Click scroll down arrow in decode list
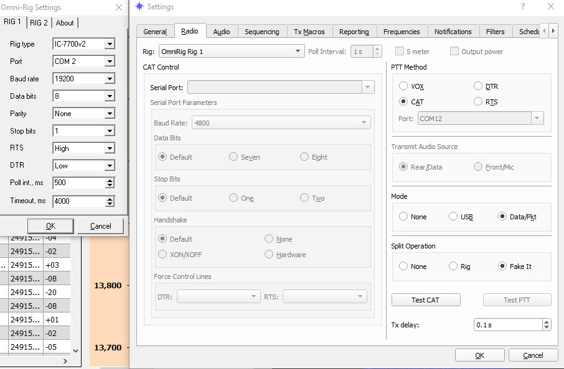 (75, 351)
